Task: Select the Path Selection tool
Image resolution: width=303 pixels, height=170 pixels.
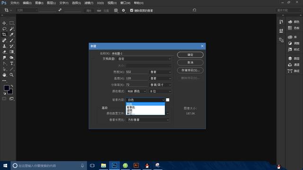Action: point(4,69)
